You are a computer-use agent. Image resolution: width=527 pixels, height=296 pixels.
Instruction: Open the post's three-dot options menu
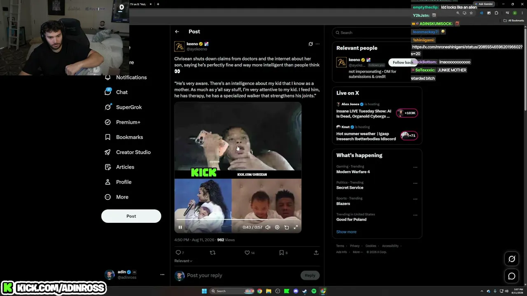317,44
